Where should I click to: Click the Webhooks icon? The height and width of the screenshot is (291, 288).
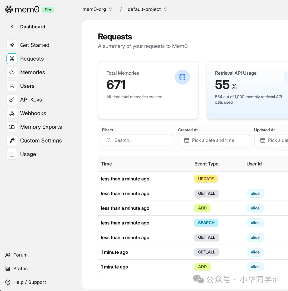pos(12,113)
